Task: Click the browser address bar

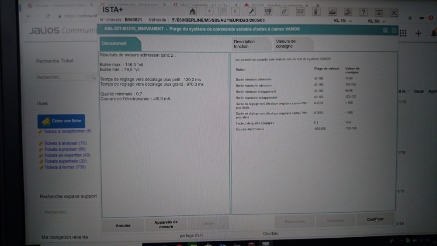Action: (80, 16)
